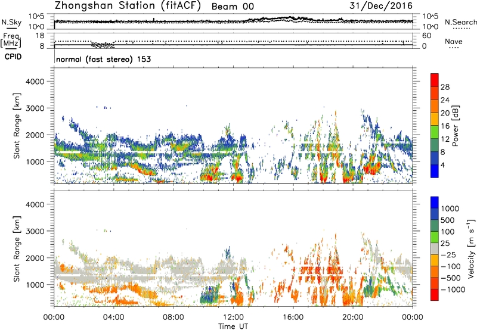
Task: Click the '10^5' tick label next to N.Sky
Action: click(x=36, y=17)
